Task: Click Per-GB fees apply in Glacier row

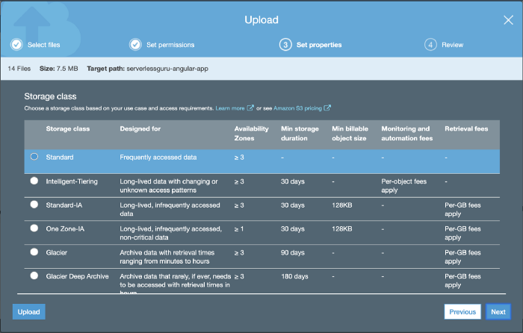Action: [x=462, y=257]
